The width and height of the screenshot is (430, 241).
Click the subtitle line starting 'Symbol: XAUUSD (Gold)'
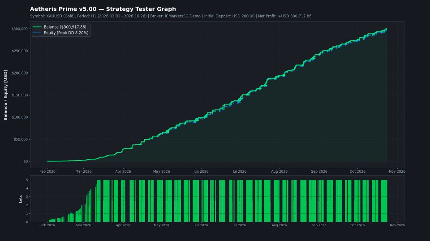171,16
